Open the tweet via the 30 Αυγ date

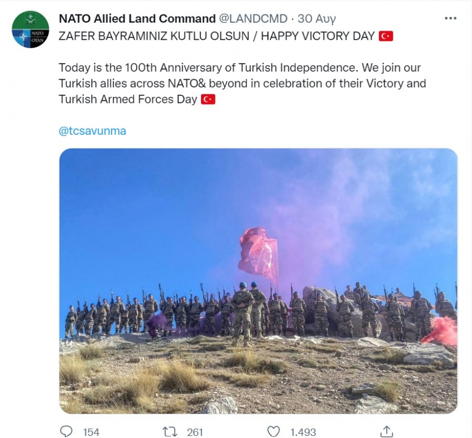(x=316, y=19)
